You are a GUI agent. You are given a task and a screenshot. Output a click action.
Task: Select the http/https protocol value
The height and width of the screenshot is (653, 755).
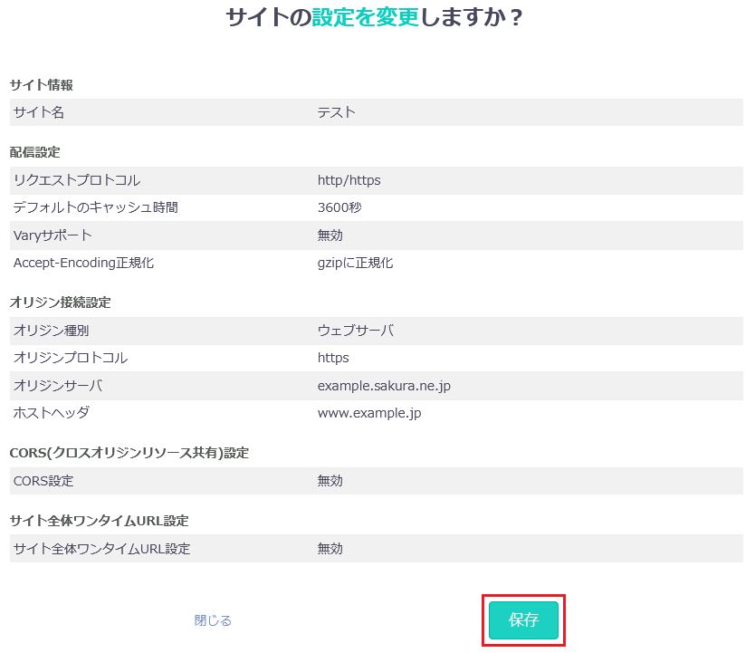point(349,180)
